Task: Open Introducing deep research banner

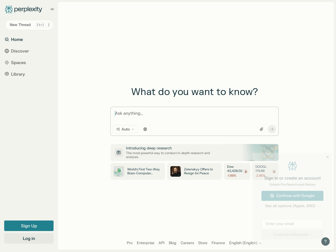Action: [x=195, y=153]
